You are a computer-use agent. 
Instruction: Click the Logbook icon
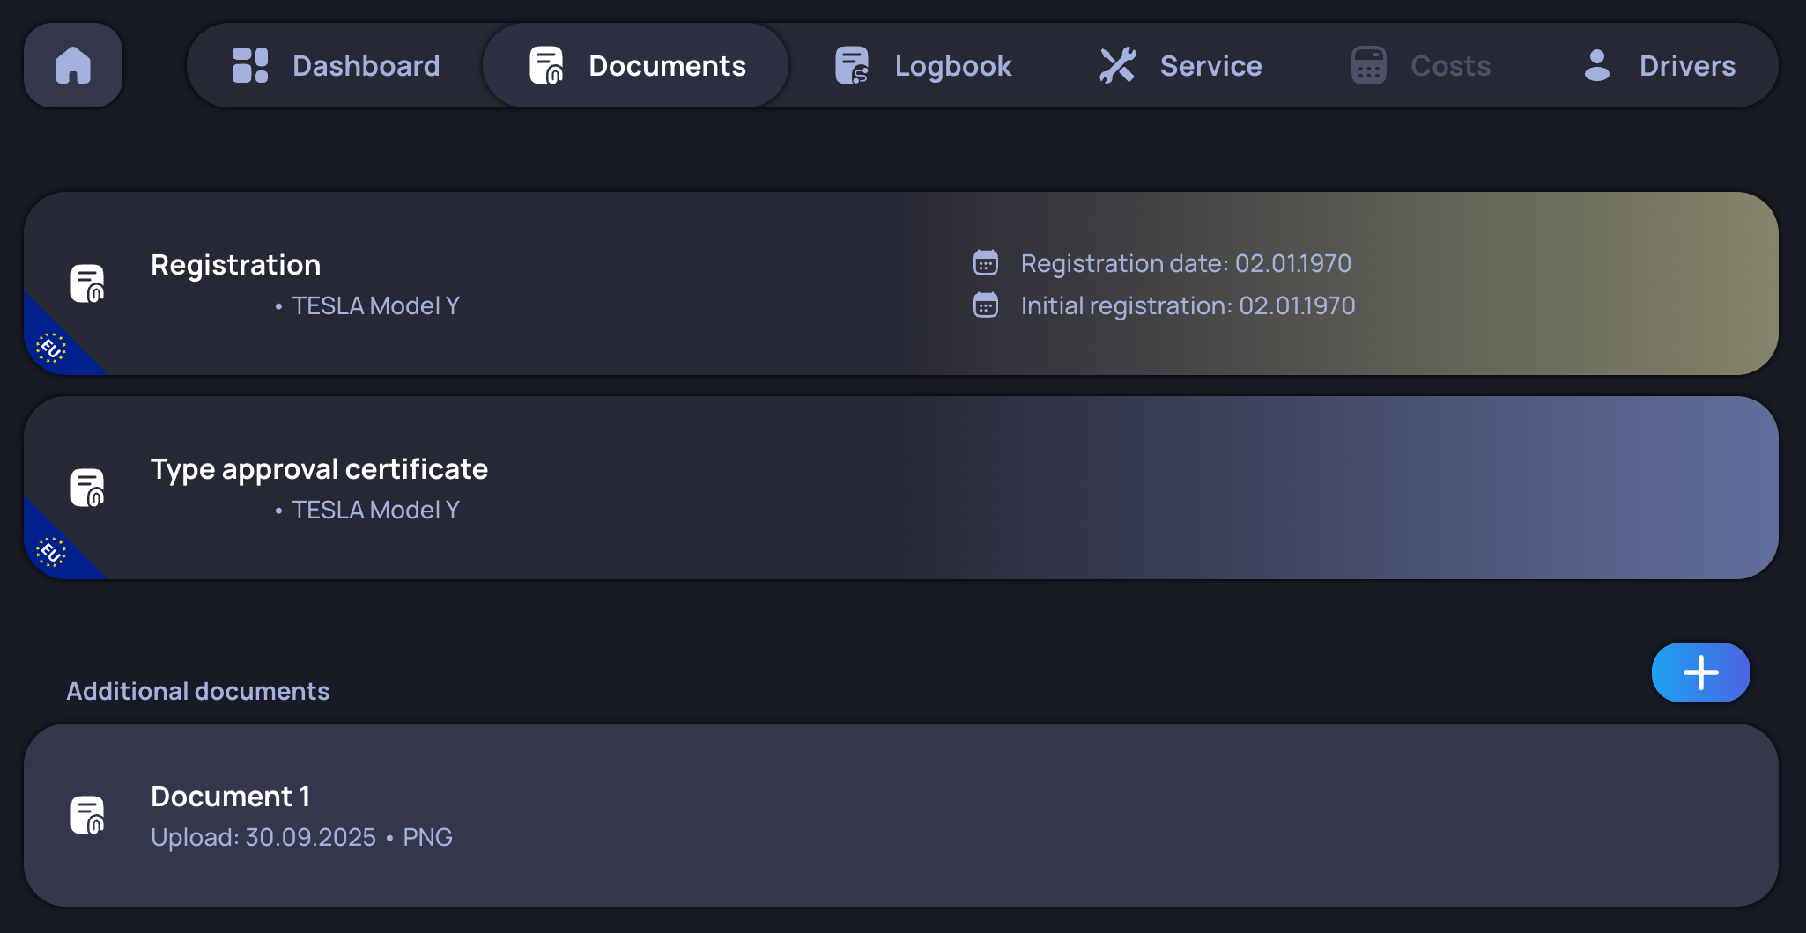click(851, 64)
